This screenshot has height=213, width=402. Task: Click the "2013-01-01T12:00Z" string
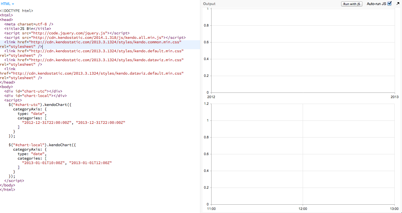(91, 163)
